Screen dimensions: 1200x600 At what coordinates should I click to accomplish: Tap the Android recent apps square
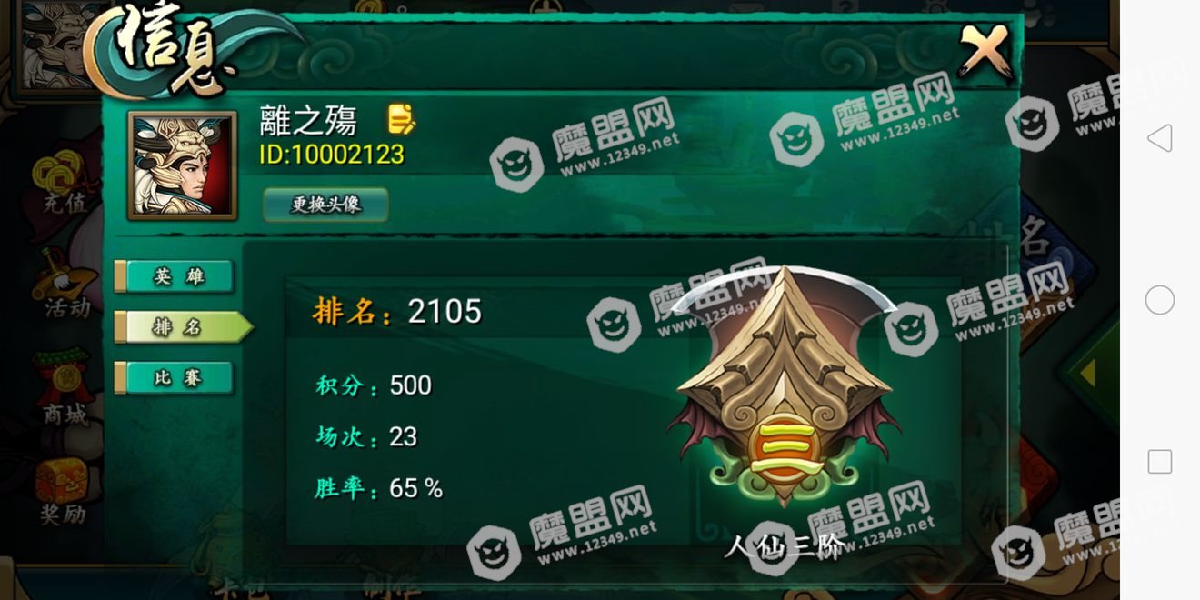tap(1159, 462)
